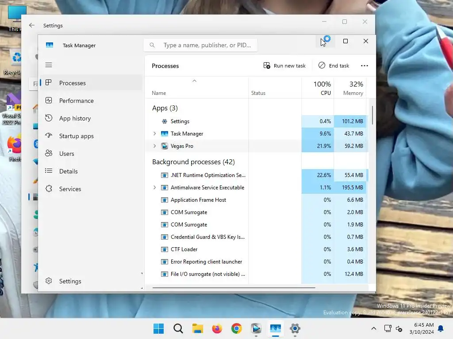This screenshot has height=339, width=453.
Task: Click the vertical scrollbar of process list
Action: coord(372,115)
